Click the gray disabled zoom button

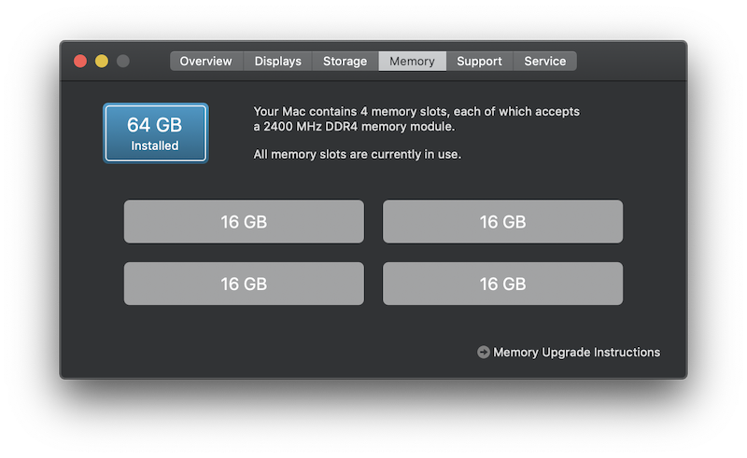pyautogui.click(x=123, y=61)
